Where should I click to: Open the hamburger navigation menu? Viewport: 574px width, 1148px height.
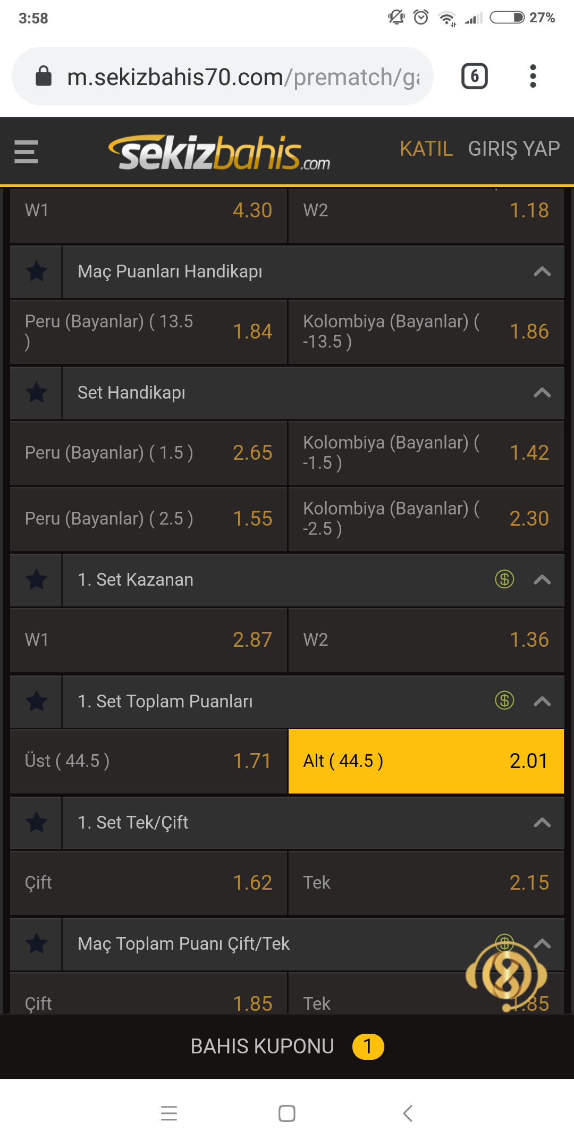pos(26,152)
